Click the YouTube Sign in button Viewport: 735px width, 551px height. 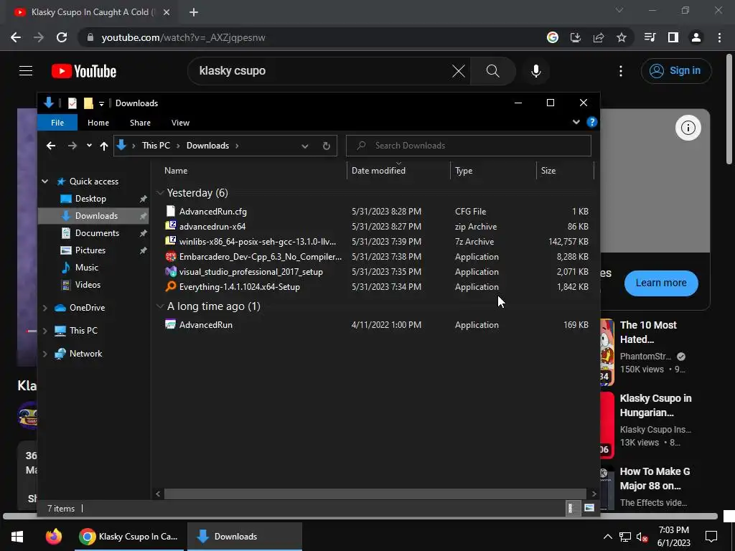676,71
